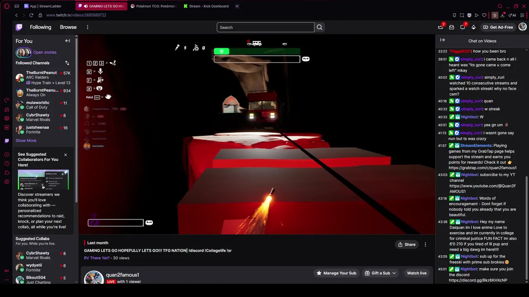This screenshot has width=529, height=297.
Task: Open discord.gg invite link in chat
Action: click(478, 280)
